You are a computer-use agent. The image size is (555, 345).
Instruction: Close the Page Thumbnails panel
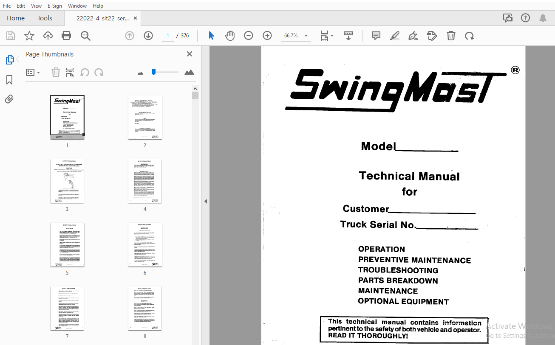(x=190, y=54)
